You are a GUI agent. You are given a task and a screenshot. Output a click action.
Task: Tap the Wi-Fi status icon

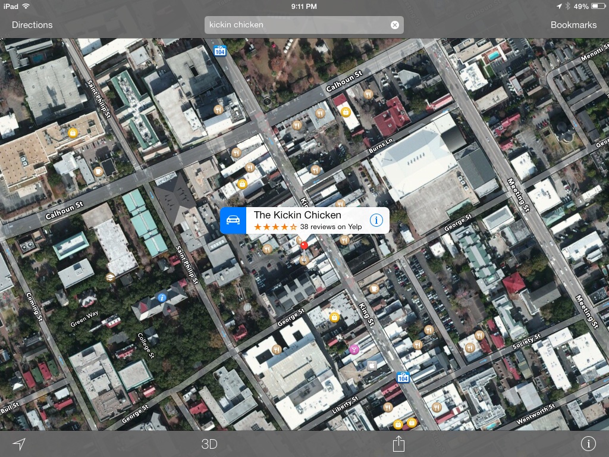pos(26,6)
